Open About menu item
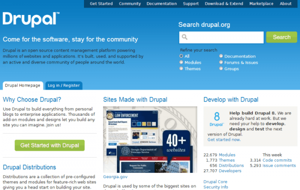Image resolution: width=300 pixels, height=190 pixels. click(286, 3)
